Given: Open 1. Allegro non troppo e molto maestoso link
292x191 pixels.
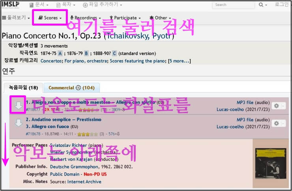Looking at the screenshot, I should (90, 102).
